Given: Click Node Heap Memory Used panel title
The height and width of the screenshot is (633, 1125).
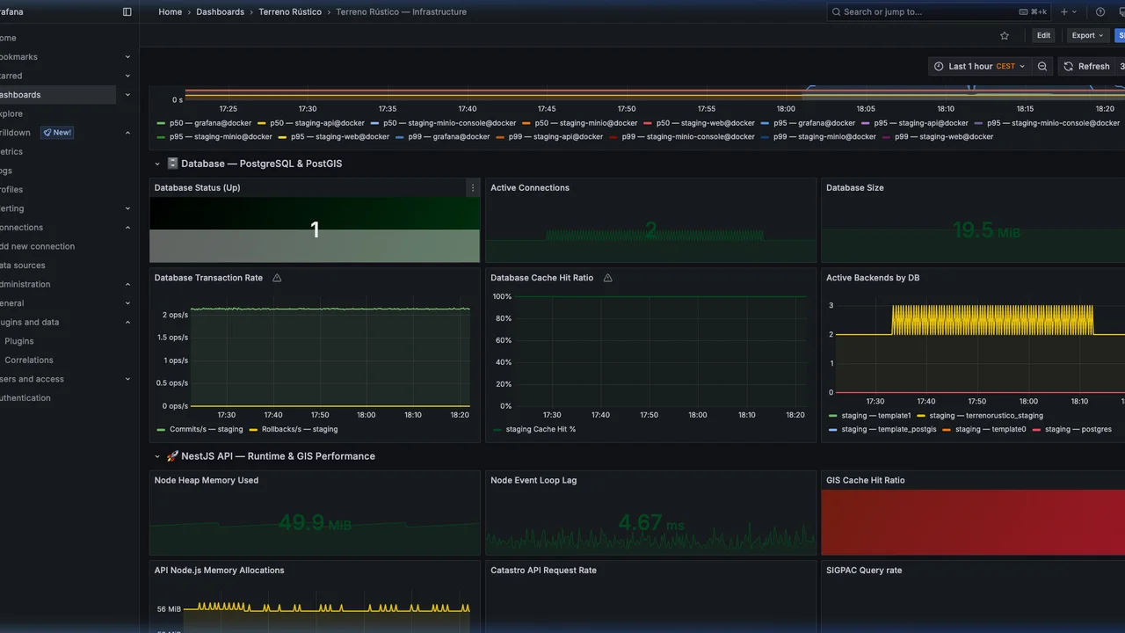Looking at the screenshot, I should click(x=207, y=481).
